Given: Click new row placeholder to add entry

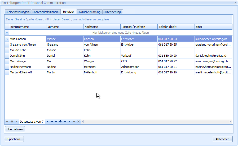Looking at the screenshot, I should [x=121, y=33].
